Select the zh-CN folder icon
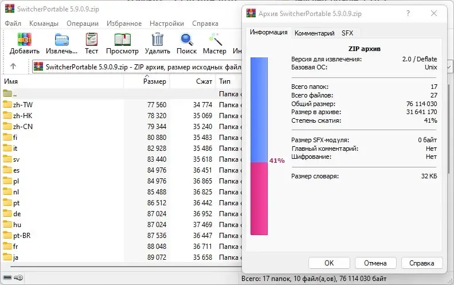Image resolution: width=454 pixels, height=285 pixels. click(7, 126)
